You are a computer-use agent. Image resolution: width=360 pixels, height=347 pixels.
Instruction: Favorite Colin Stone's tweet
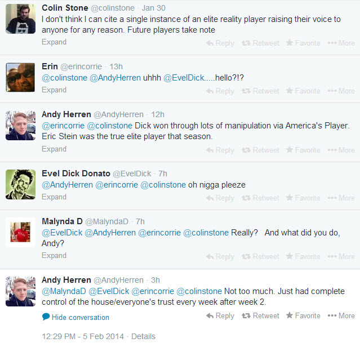pyautogui.click(x=303, y=43)
